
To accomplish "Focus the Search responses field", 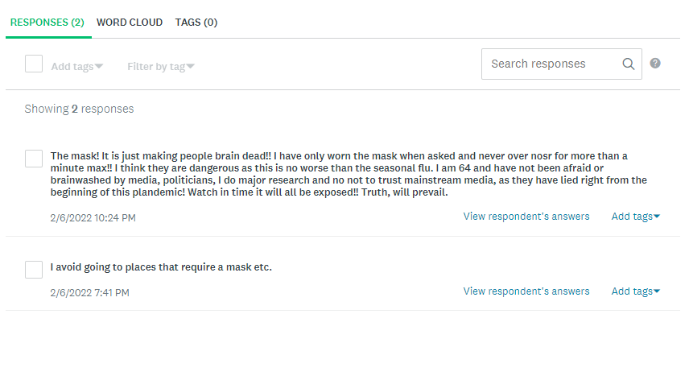I will [x=551, y=64].
